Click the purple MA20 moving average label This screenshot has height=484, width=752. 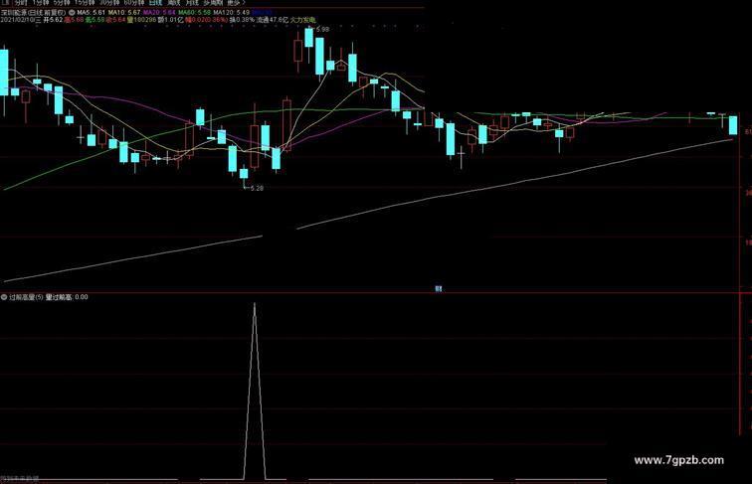coord(159,12)
